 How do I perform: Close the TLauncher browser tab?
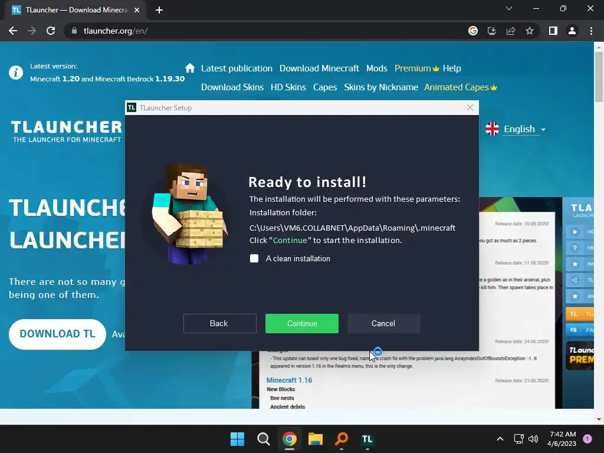pyautogui.click(x=137, y=10)
